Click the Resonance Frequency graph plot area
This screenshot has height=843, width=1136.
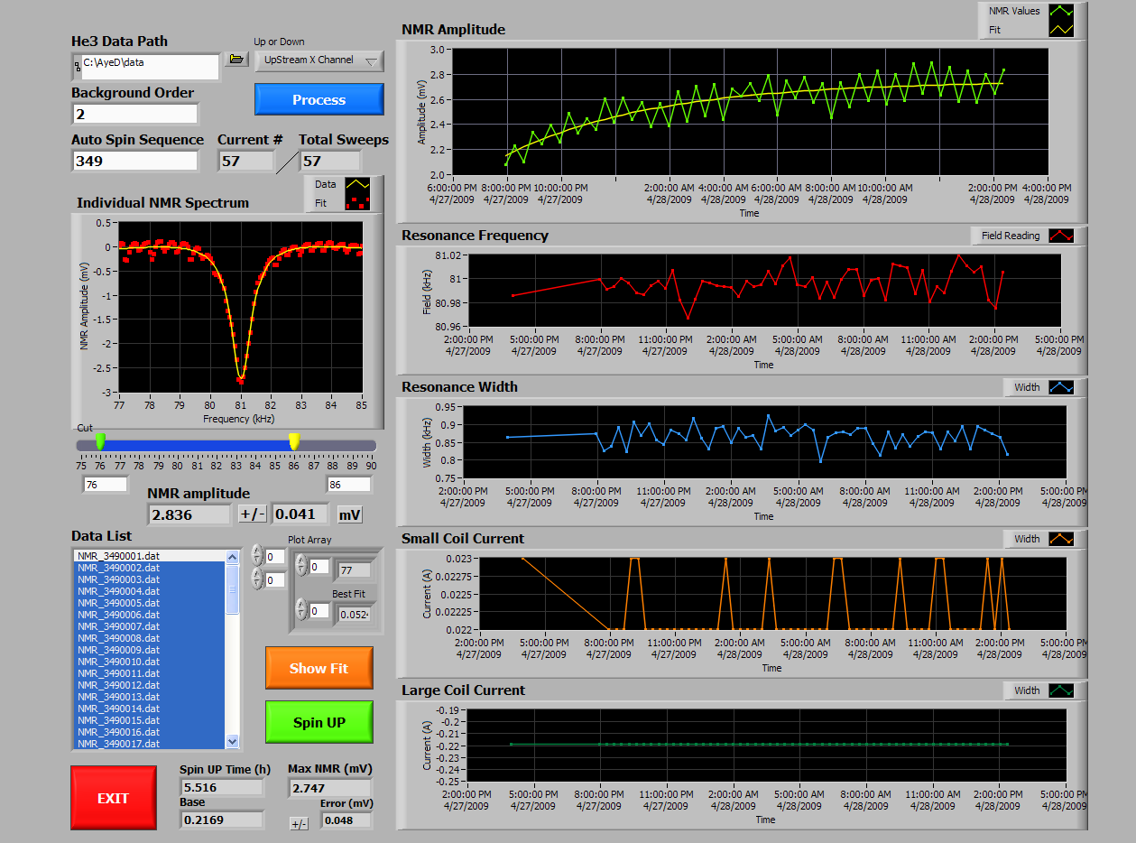(x=765, y=291)
